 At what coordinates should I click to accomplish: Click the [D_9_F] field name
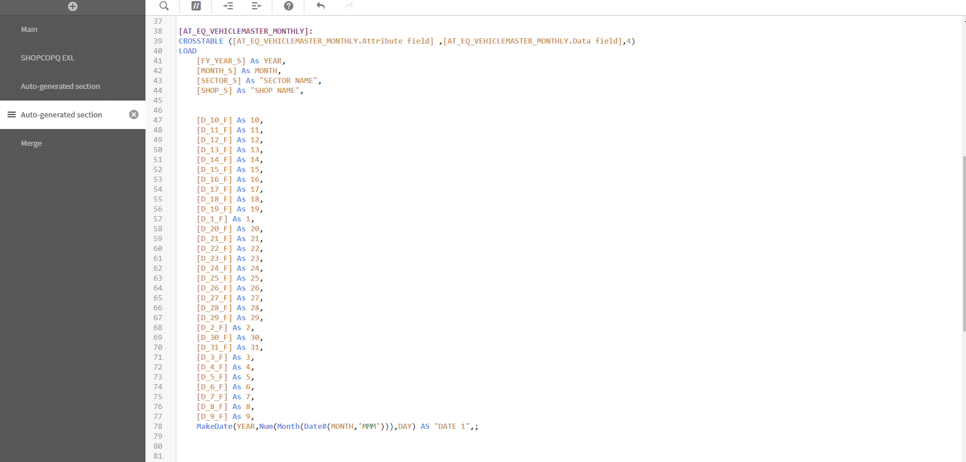(x=212, y=417)
